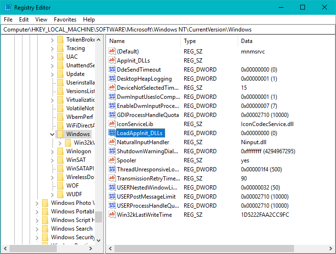Select the Spooler value name
Screen dimensions: 336x254
coord(126,160)
